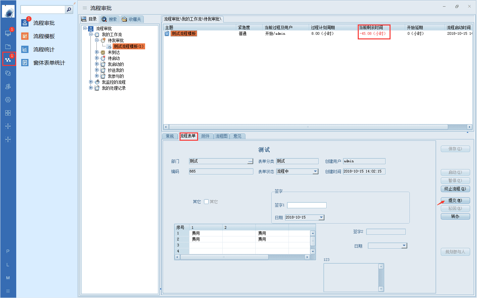Screen dimensions: 477x298
Task: Open the four-squares apps icon in sidebar
Action: point(8,113)
